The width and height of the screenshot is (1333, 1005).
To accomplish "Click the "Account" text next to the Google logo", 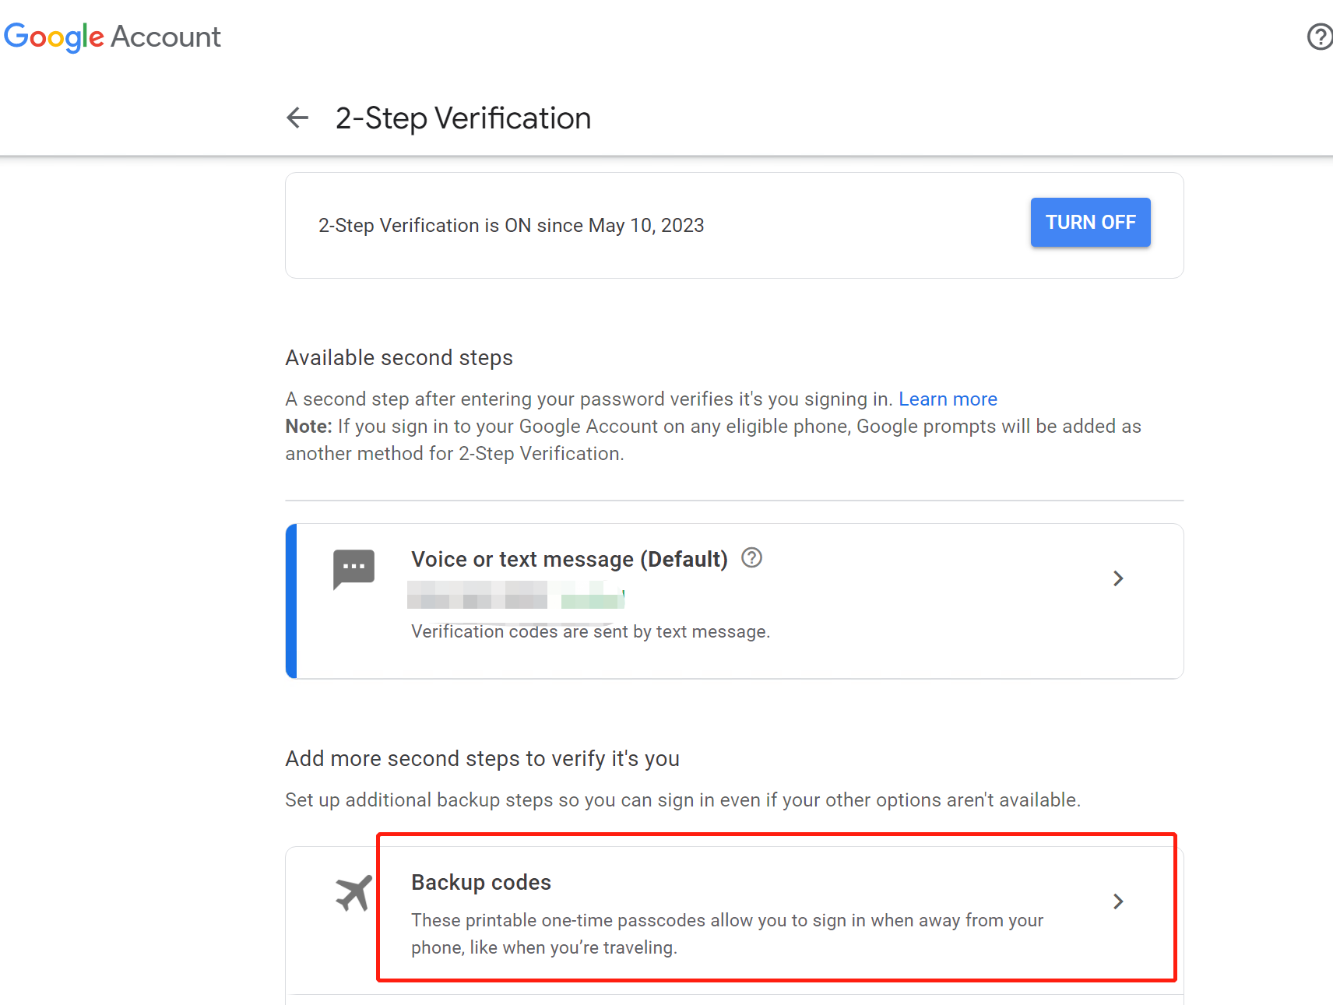I will pos(166,37).
